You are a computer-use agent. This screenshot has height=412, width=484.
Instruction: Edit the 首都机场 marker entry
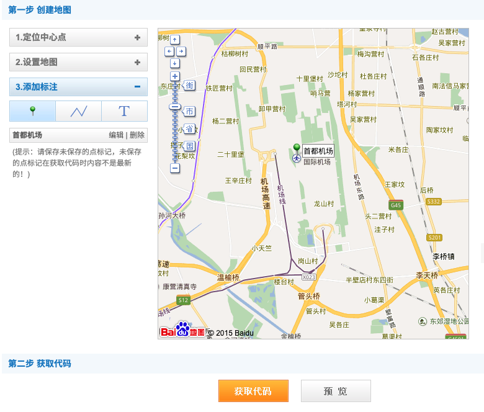click(116, 135)
